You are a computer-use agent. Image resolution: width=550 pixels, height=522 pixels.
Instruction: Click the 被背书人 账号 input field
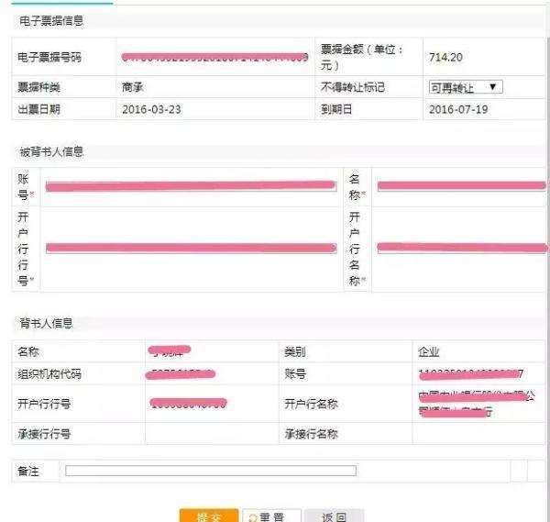point(192,186)
